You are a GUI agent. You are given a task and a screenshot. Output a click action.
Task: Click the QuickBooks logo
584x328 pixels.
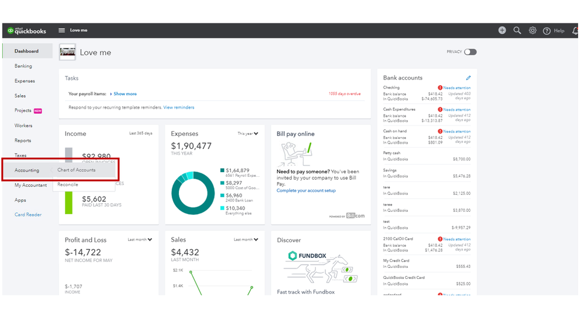pyautogui.click(x=27, y=30)
